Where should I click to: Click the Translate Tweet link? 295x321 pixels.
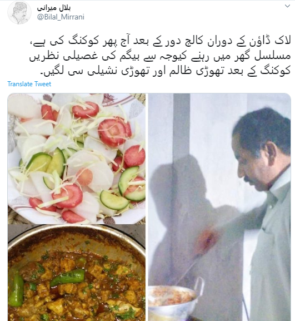click(x=29, y=84)
